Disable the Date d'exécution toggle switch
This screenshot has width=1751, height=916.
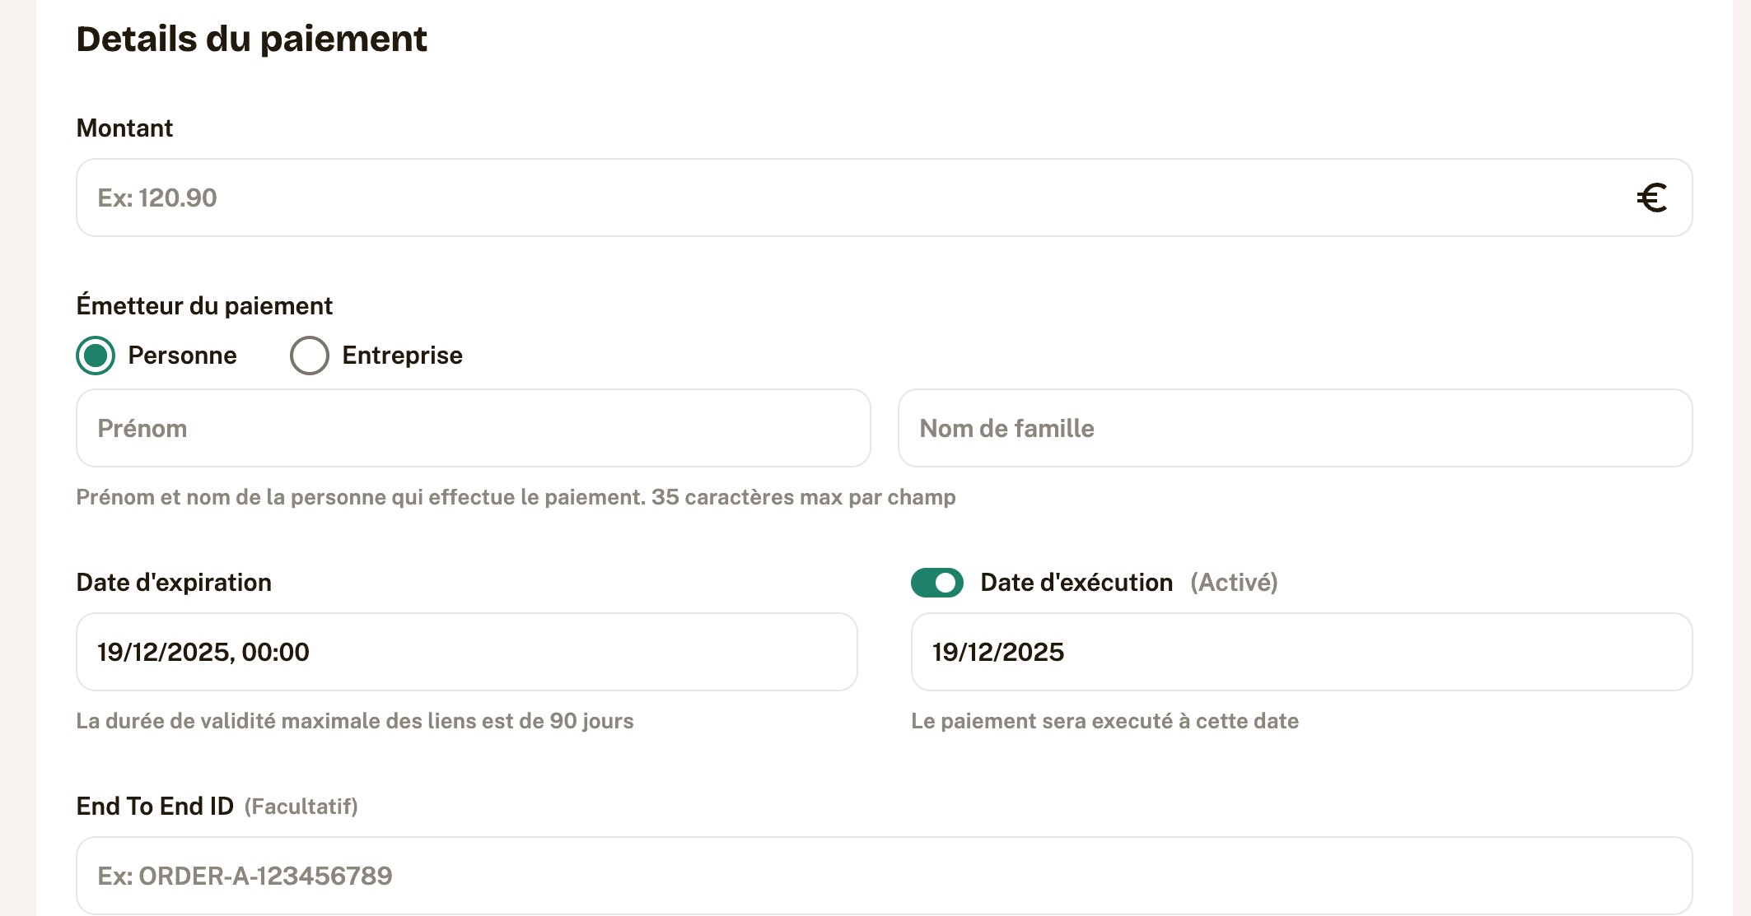tap(936, 583)
